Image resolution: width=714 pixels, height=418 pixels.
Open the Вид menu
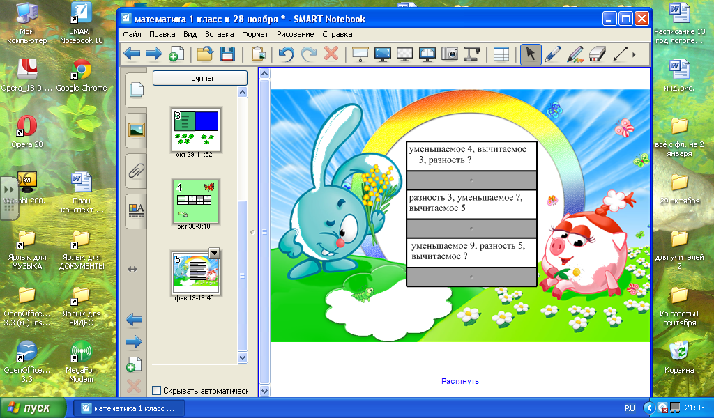click(x=190, y=34)
